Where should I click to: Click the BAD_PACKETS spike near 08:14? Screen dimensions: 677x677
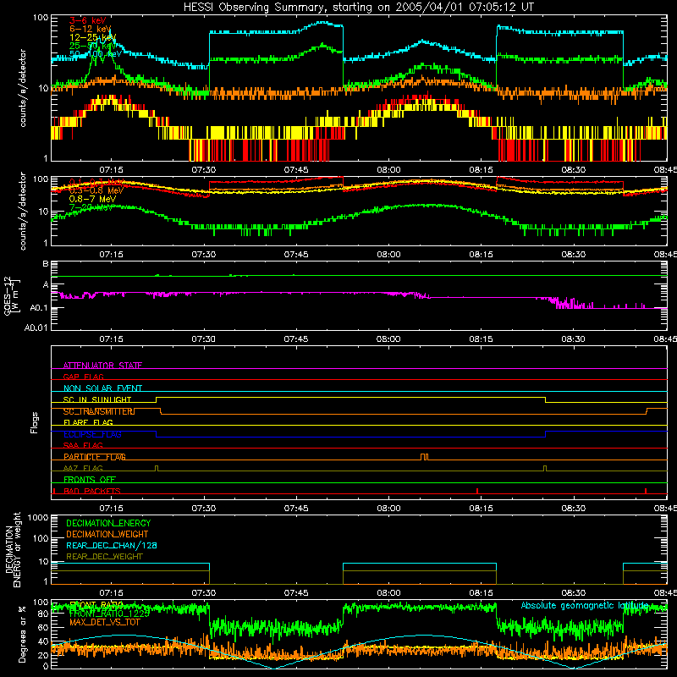pyautogui.click(x=477, y=491)
